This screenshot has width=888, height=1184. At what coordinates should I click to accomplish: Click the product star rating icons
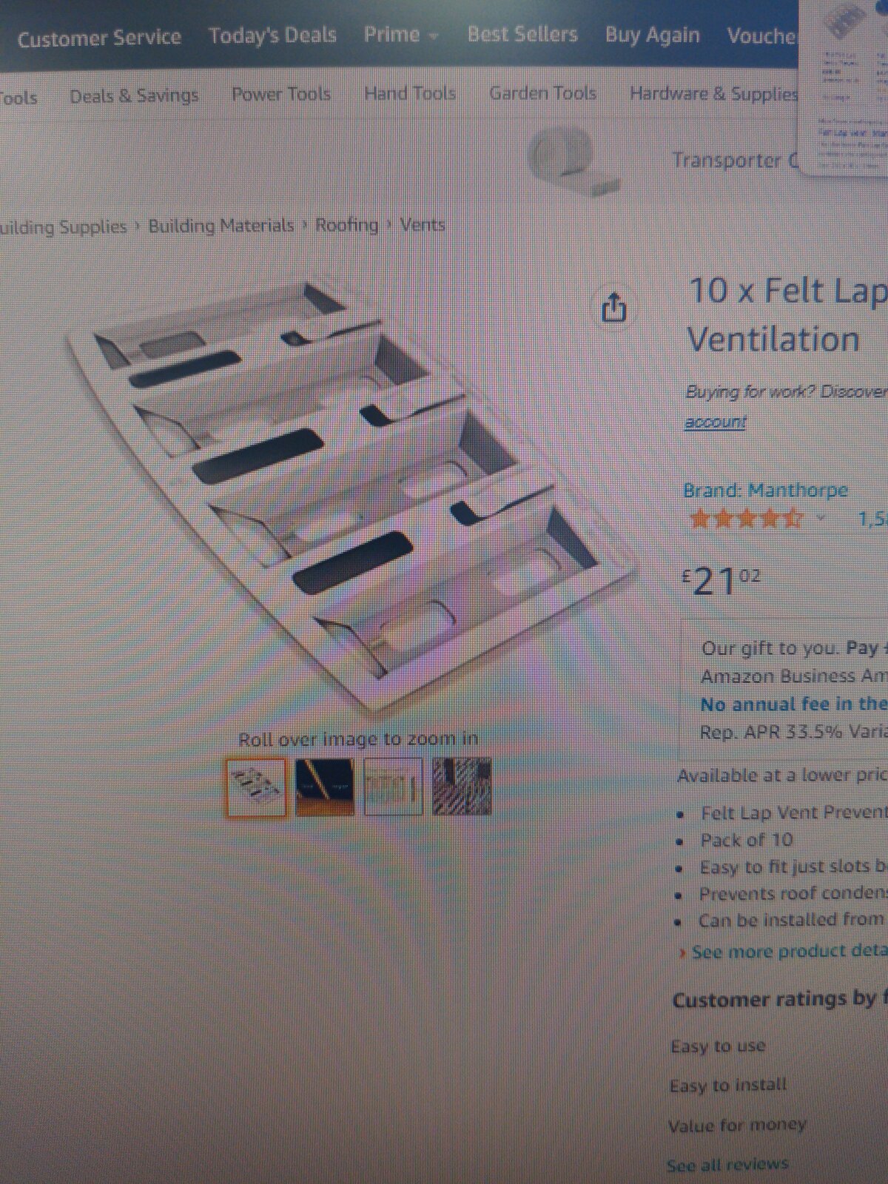pos(746,517)
